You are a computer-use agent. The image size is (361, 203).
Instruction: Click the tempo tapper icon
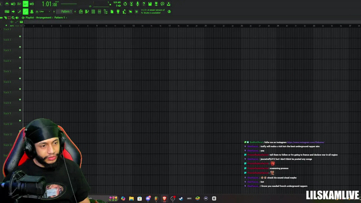124,12
